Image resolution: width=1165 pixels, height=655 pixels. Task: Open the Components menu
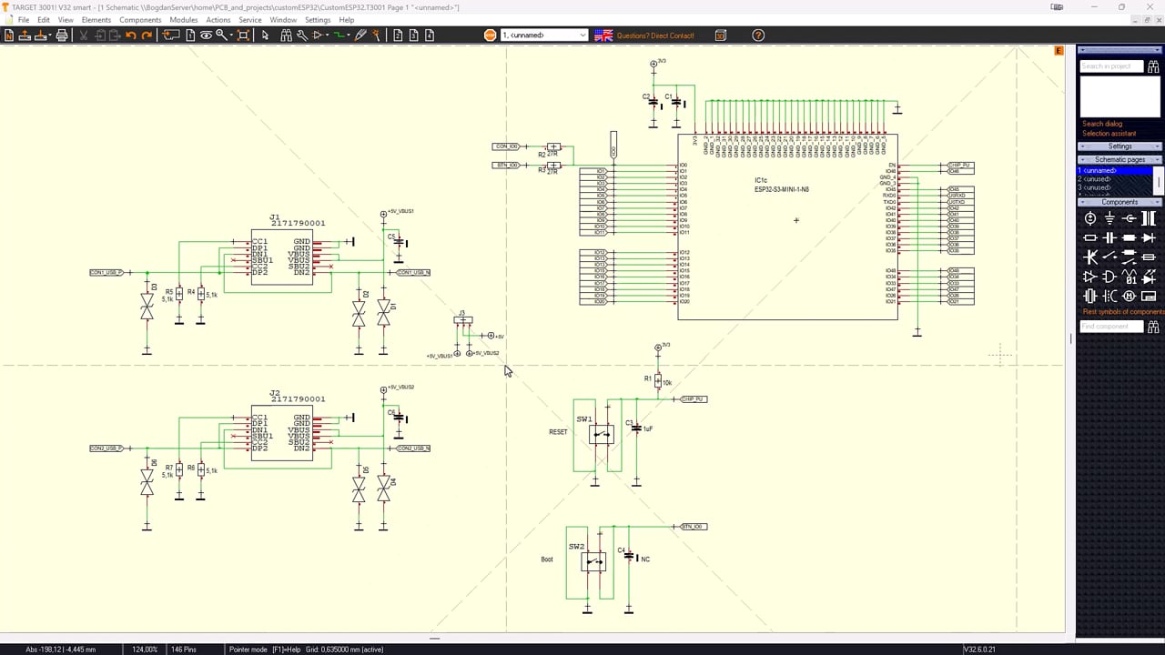[140, 20]
